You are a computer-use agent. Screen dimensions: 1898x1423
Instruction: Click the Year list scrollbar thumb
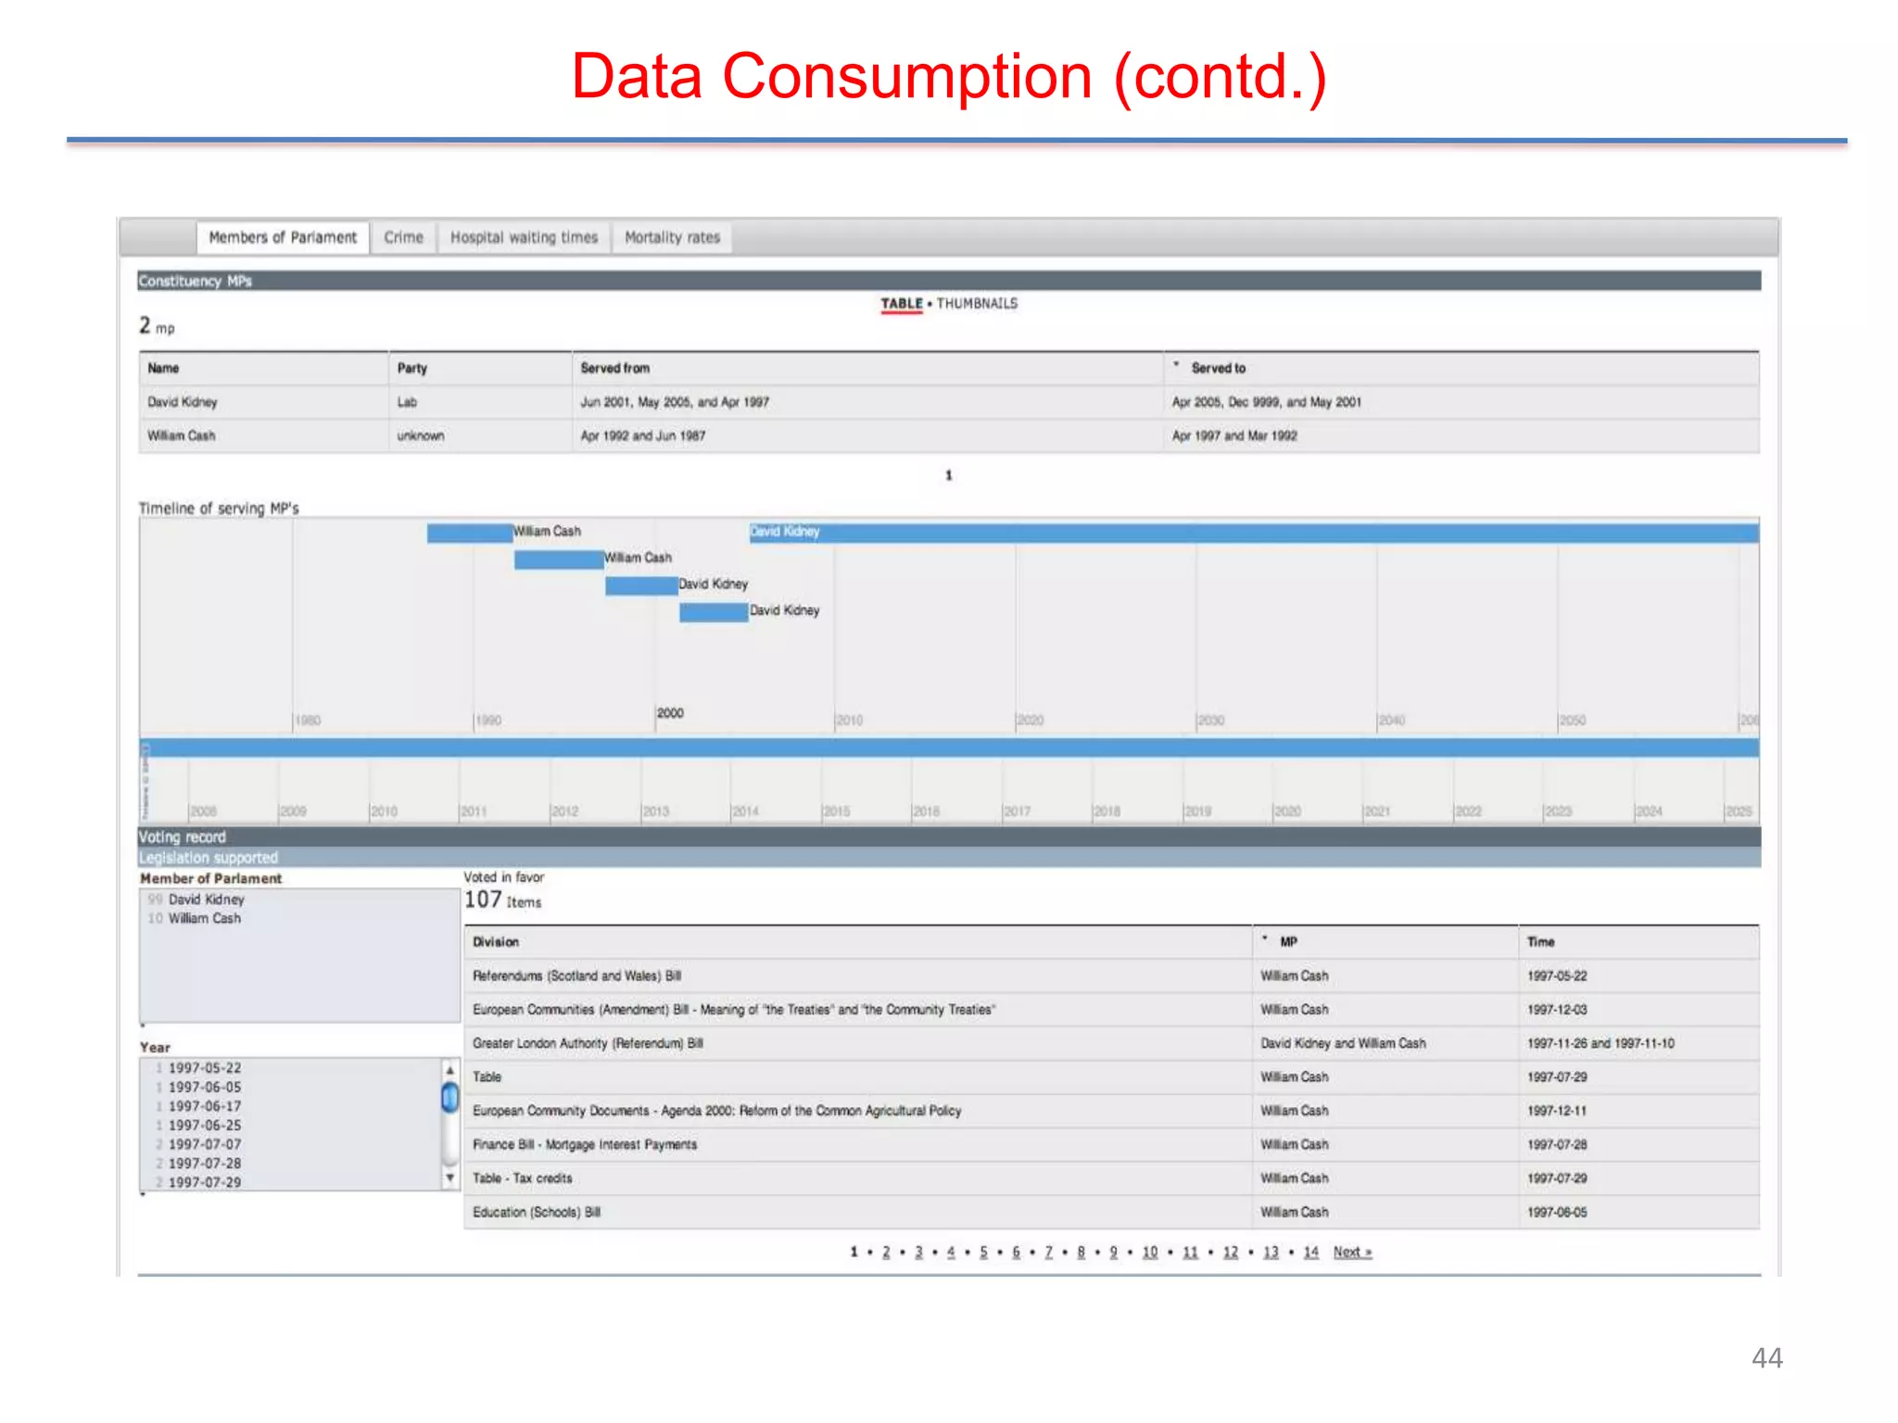click(450, 1098)
